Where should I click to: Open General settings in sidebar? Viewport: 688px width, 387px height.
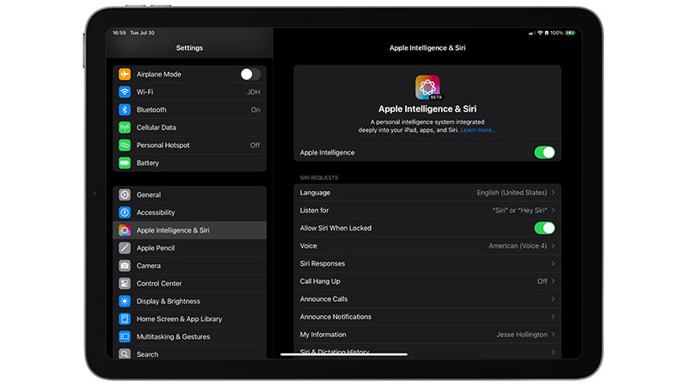(x=189, y=195)
